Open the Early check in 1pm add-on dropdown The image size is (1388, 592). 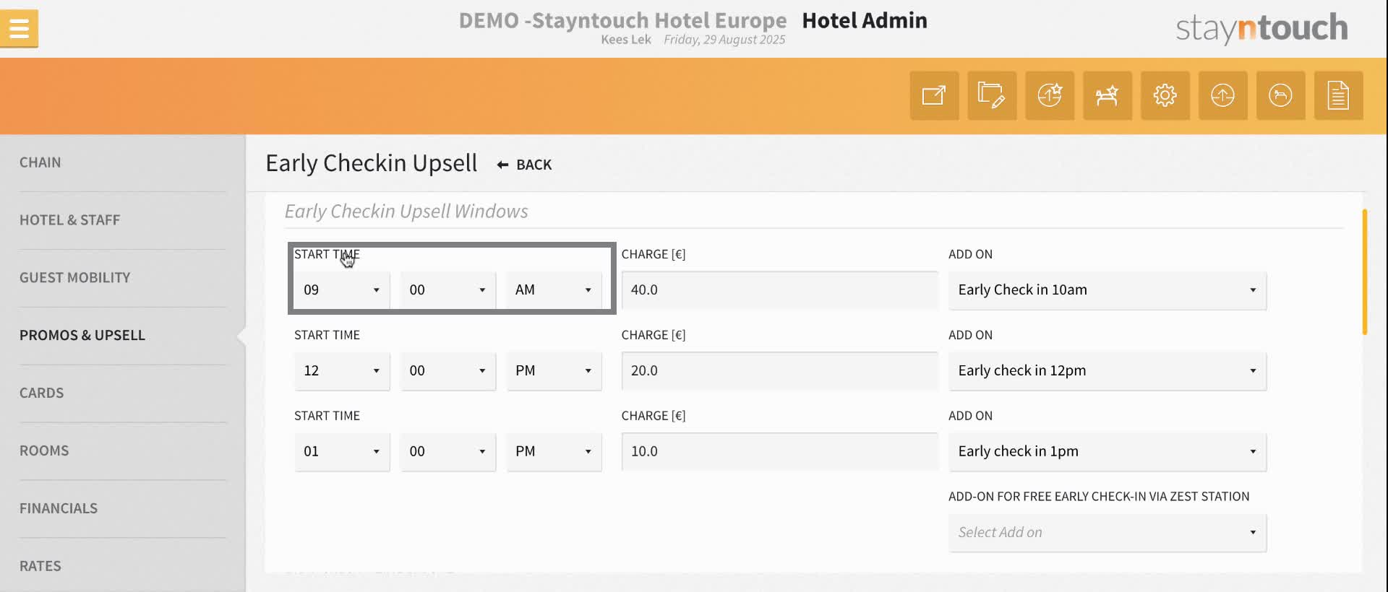[1108, 452]
